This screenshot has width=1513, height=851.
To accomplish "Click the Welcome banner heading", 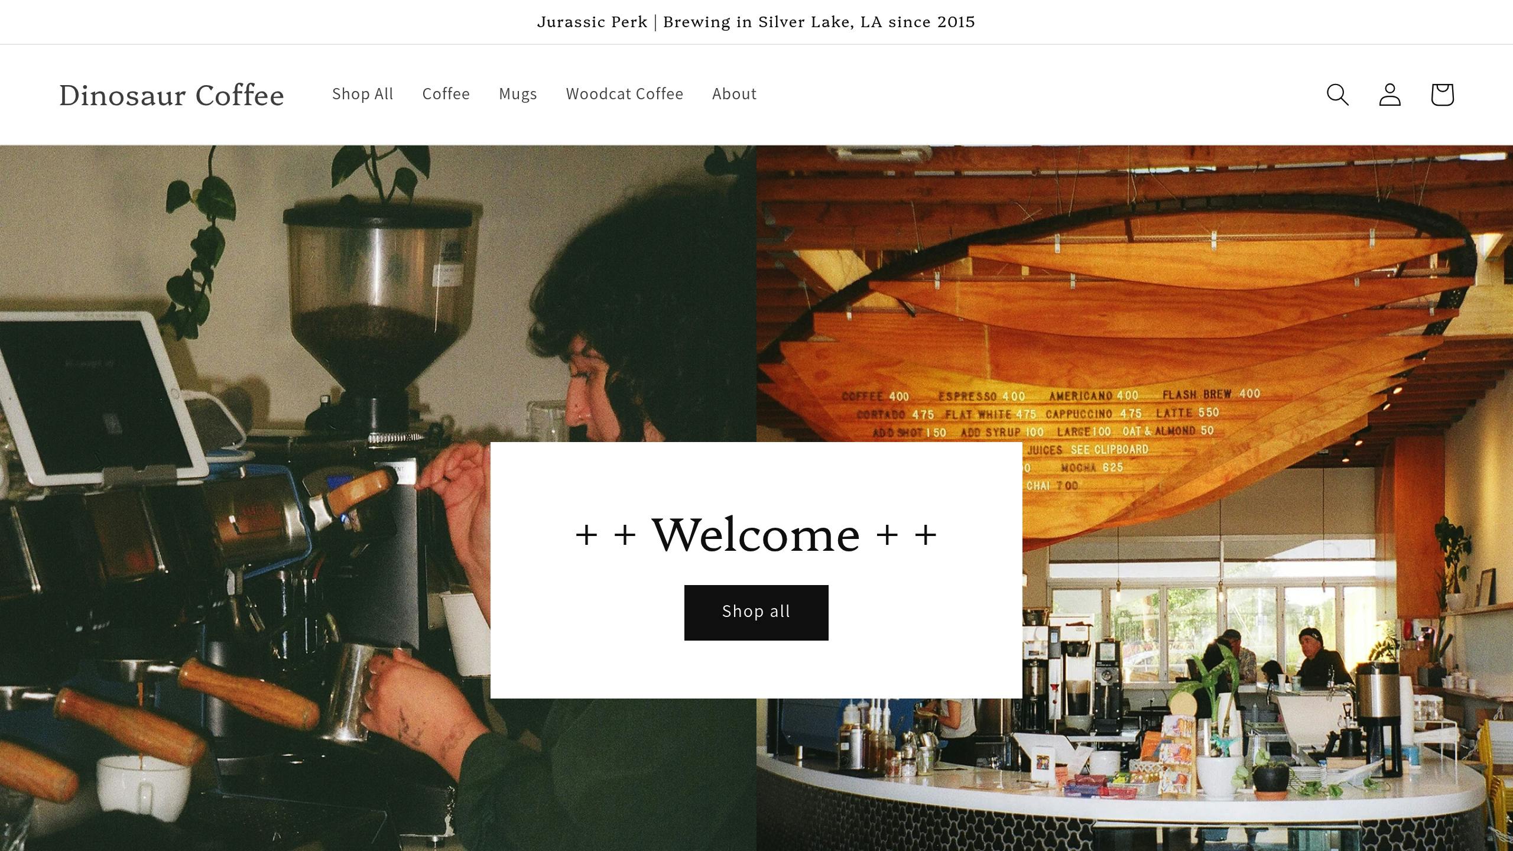I will [x=756, y=534].
